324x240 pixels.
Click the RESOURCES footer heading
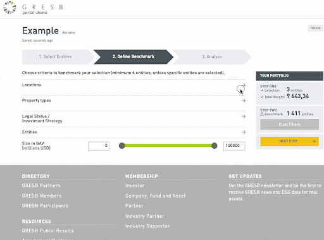coord(37,222)
